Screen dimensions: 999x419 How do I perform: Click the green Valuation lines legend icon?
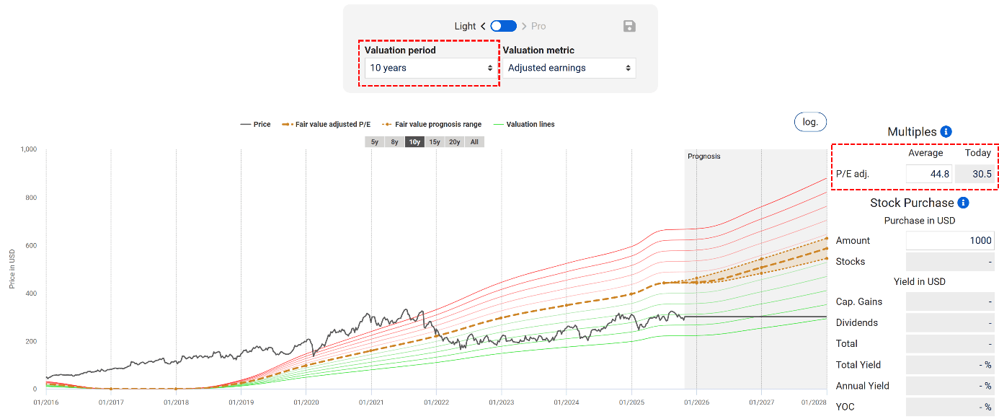tap(499, 124)
